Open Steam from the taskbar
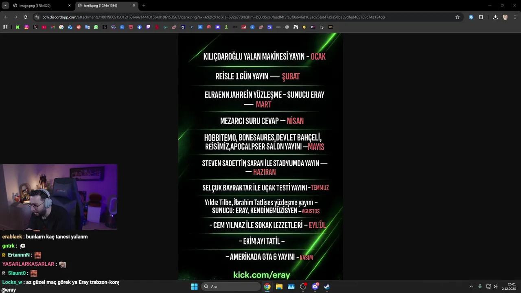This screenshot has height=293, width=521. coord(326,286)
